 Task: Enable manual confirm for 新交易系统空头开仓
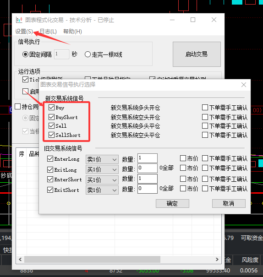tap(205, 117)
